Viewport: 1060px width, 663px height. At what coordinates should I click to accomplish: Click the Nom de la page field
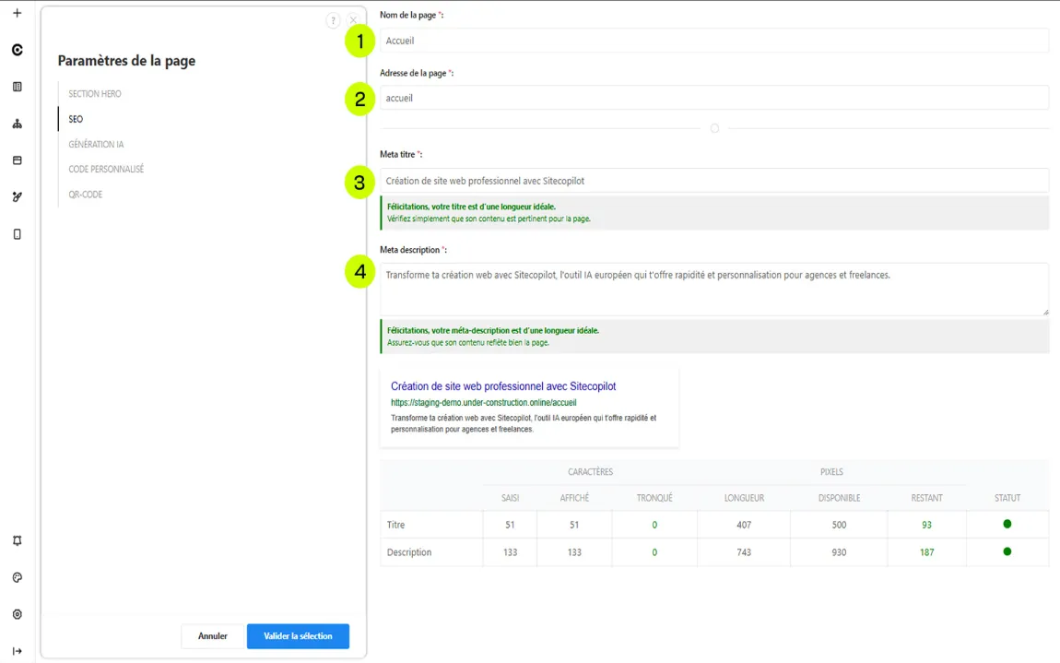[714, 41]
